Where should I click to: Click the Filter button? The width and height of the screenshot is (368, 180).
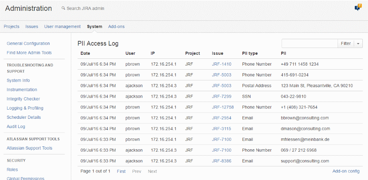(346, 44)
